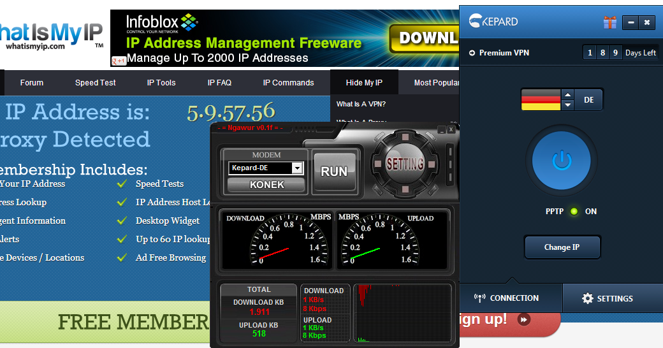Screen dimensions: 663x348
Task: Click the Kepard gift box icon
Action: point(609,22)
